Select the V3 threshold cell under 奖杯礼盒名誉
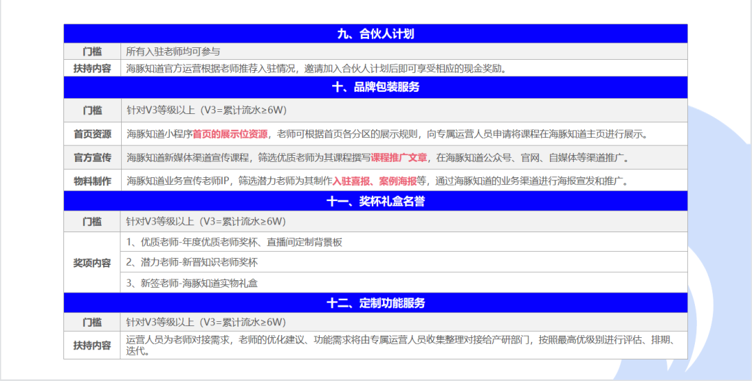This screenshot has width=752, height=381. 405,222
